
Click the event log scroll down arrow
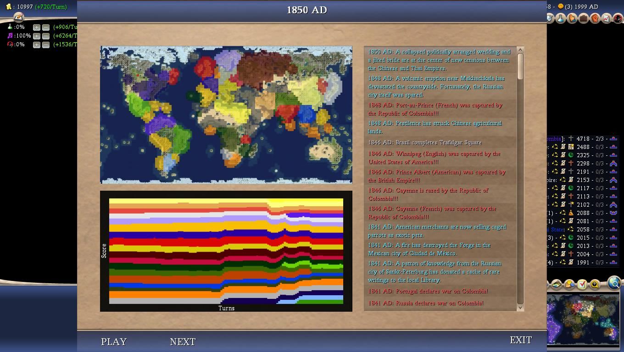pyautogui.click(x=520, y=308)
